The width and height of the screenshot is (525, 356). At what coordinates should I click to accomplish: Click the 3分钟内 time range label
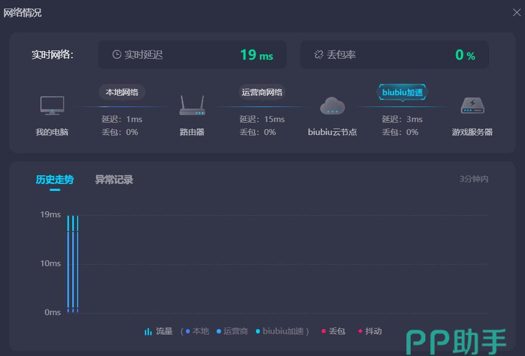pos(474,179)
